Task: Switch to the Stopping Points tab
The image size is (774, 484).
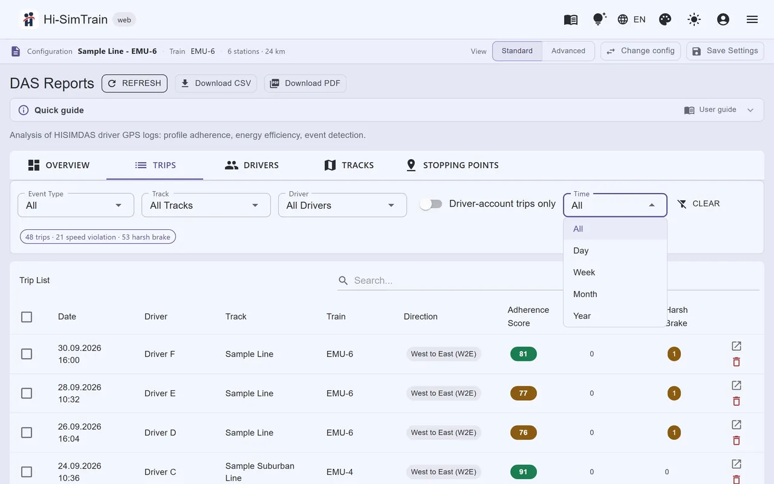Action: click(452, 165)
